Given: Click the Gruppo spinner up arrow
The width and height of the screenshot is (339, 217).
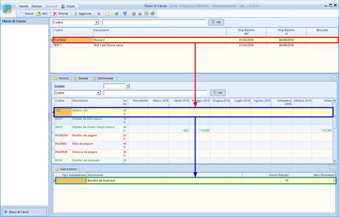Looking at the screenshot, I should coord(128,85).
